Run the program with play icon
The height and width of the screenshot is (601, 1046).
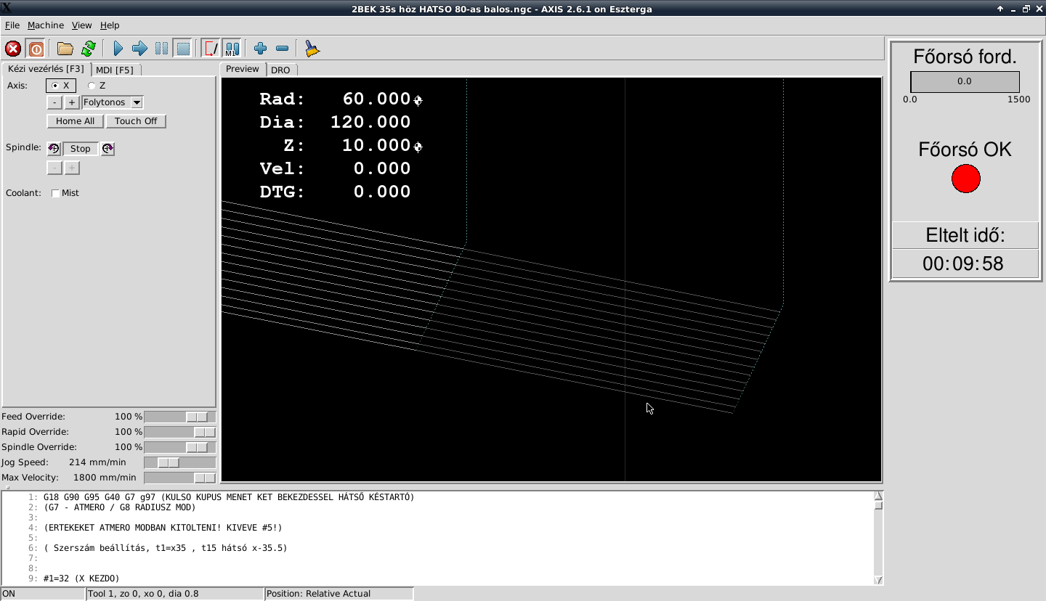coord(118,49)
